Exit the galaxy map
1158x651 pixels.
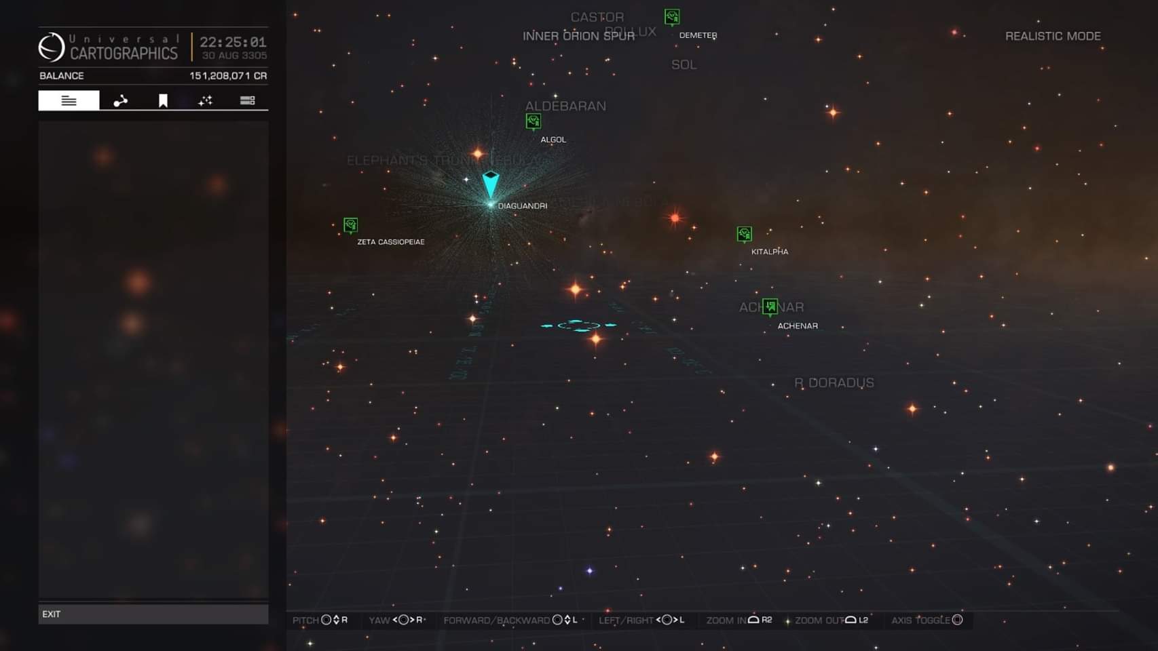(x=153, y=614)
